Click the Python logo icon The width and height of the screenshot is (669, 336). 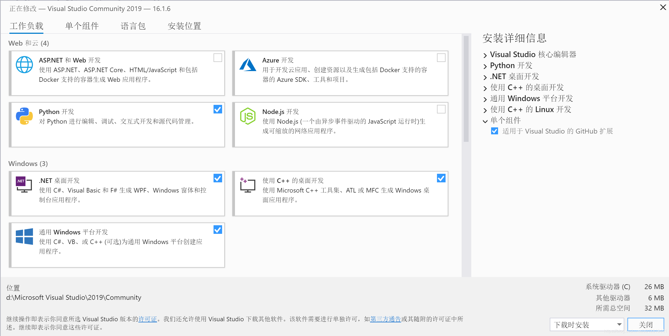(x=24, y=116)
